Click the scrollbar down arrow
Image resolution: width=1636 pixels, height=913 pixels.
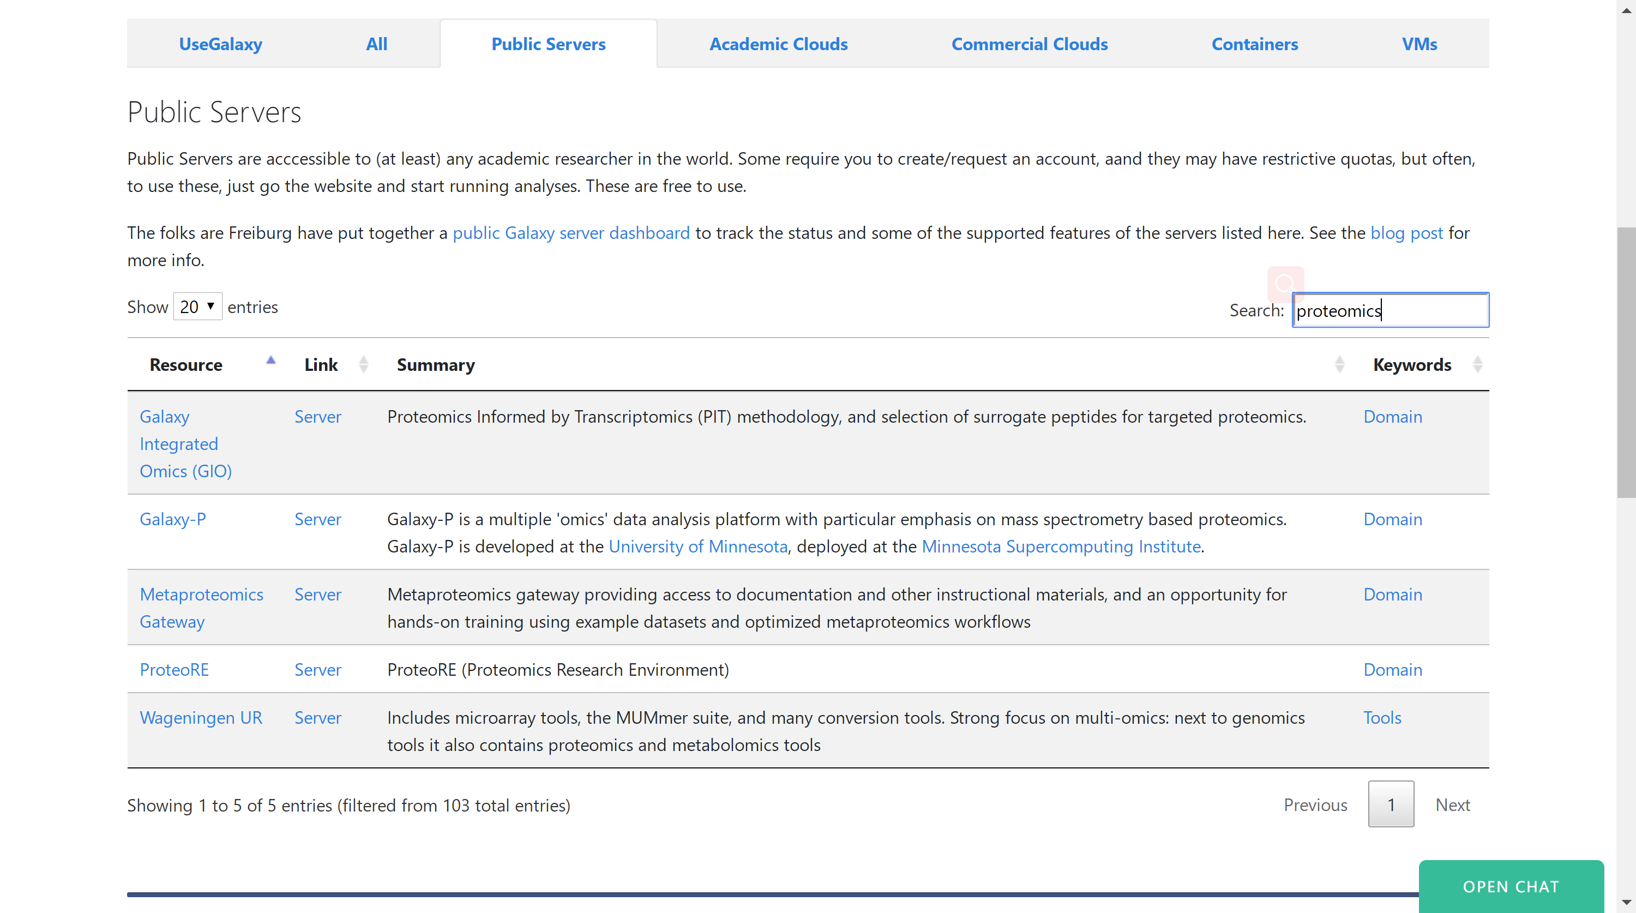(x=1626, y=902)
